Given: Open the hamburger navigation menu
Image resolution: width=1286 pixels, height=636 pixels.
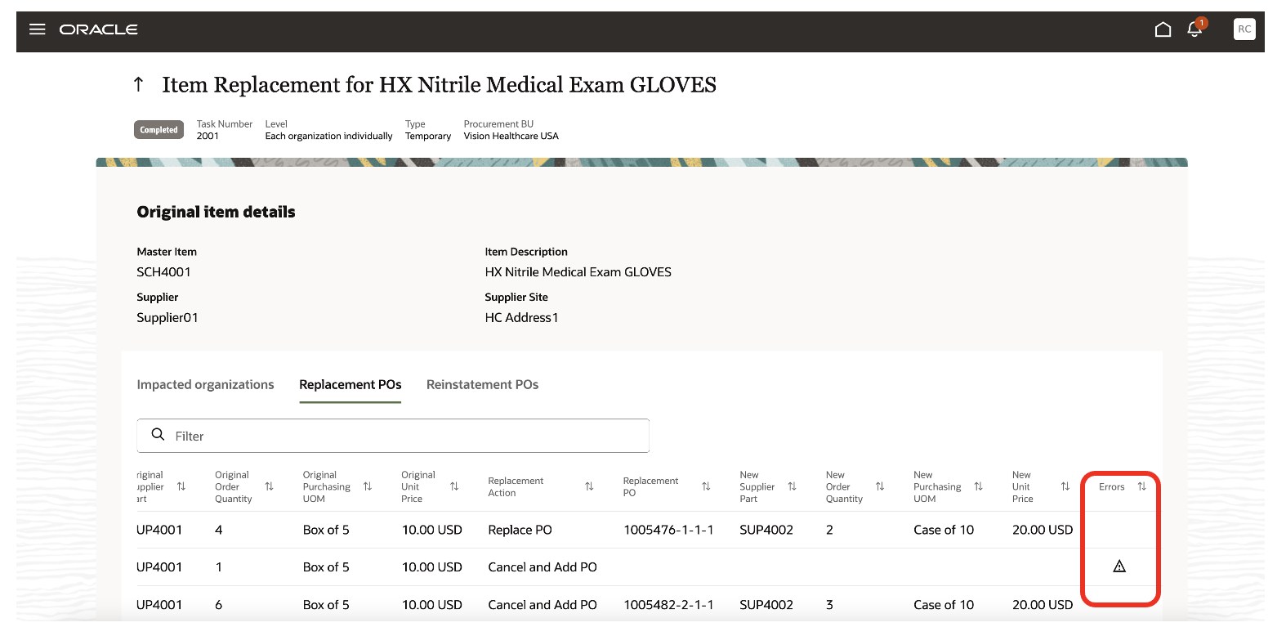Looking at the screenshot, I should pos(38,29).
